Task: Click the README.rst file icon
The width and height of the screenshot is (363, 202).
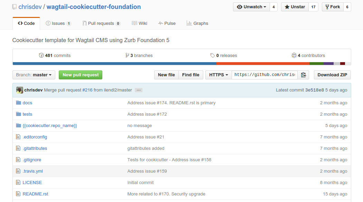Action: (x=18, y=194)
